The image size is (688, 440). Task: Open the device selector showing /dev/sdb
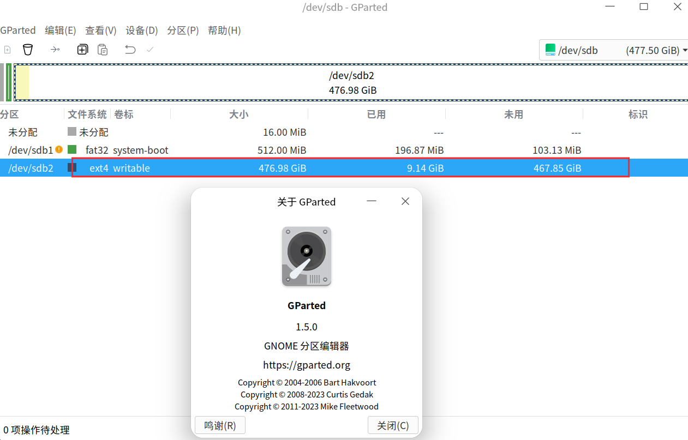pos(613,51)
